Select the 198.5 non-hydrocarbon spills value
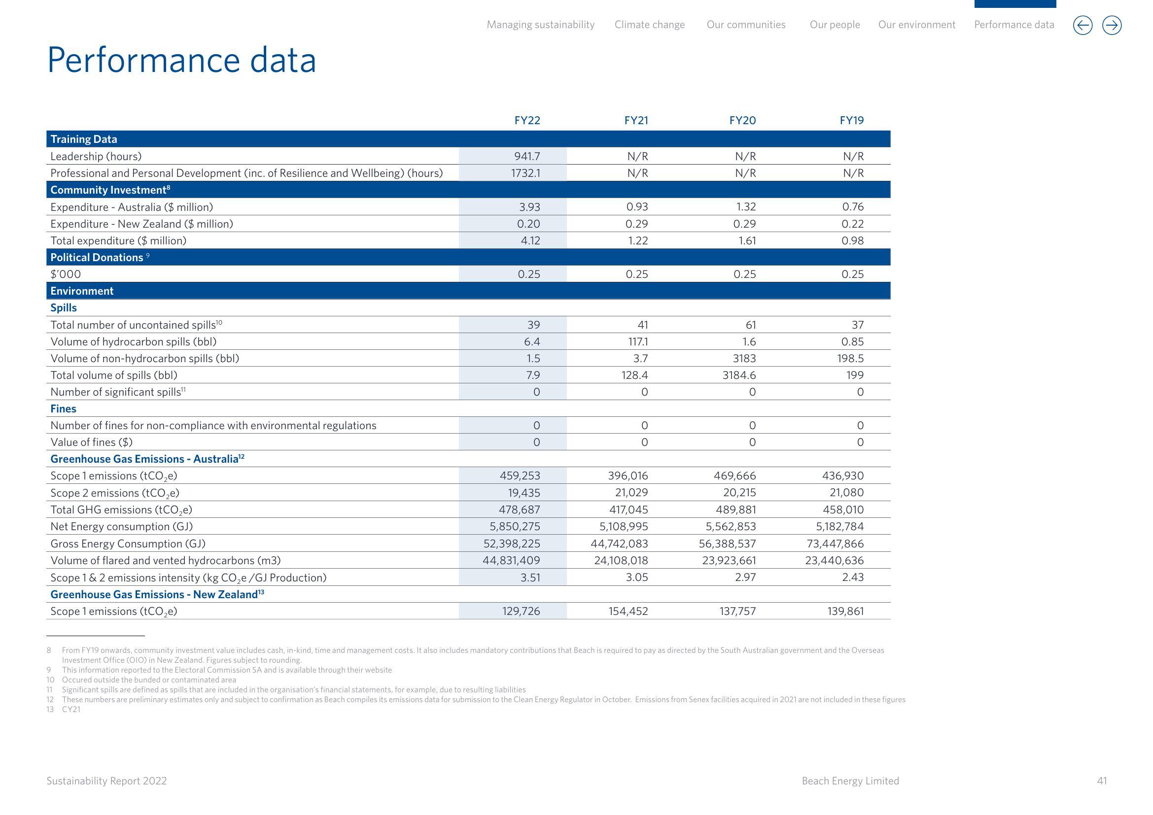This screenshot has height=815, width=1153. tap(850, 358)
